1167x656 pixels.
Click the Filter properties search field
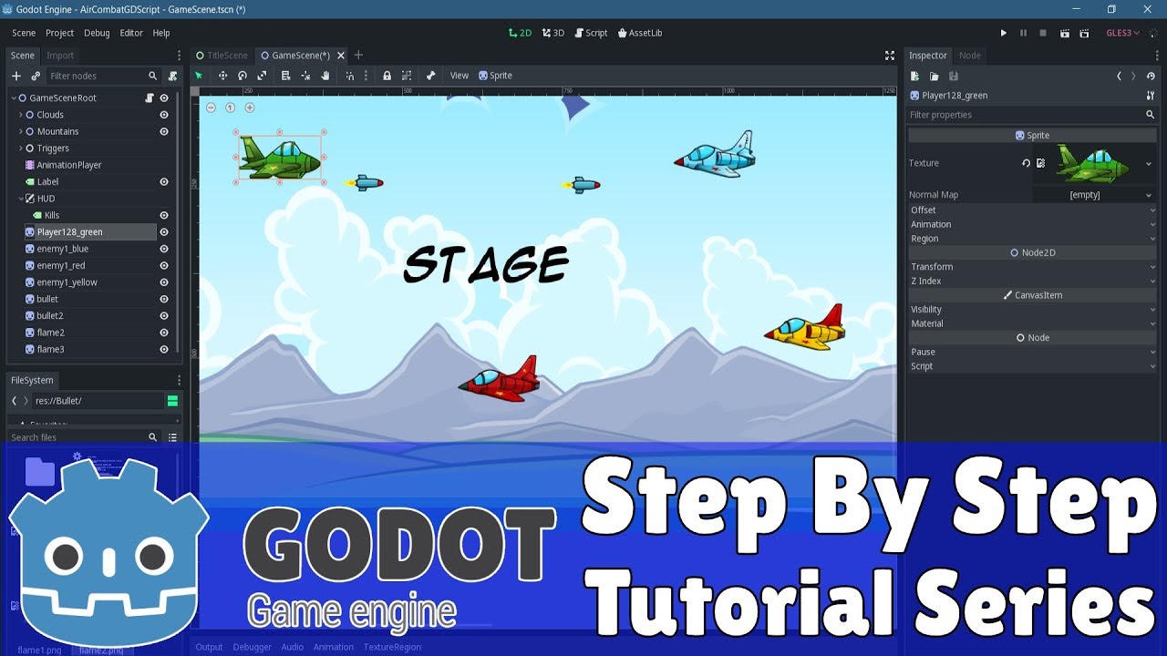tap(1024, 115)
